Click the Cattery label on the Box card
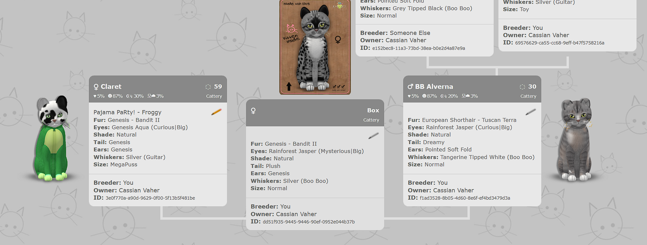 pos(371,120)
